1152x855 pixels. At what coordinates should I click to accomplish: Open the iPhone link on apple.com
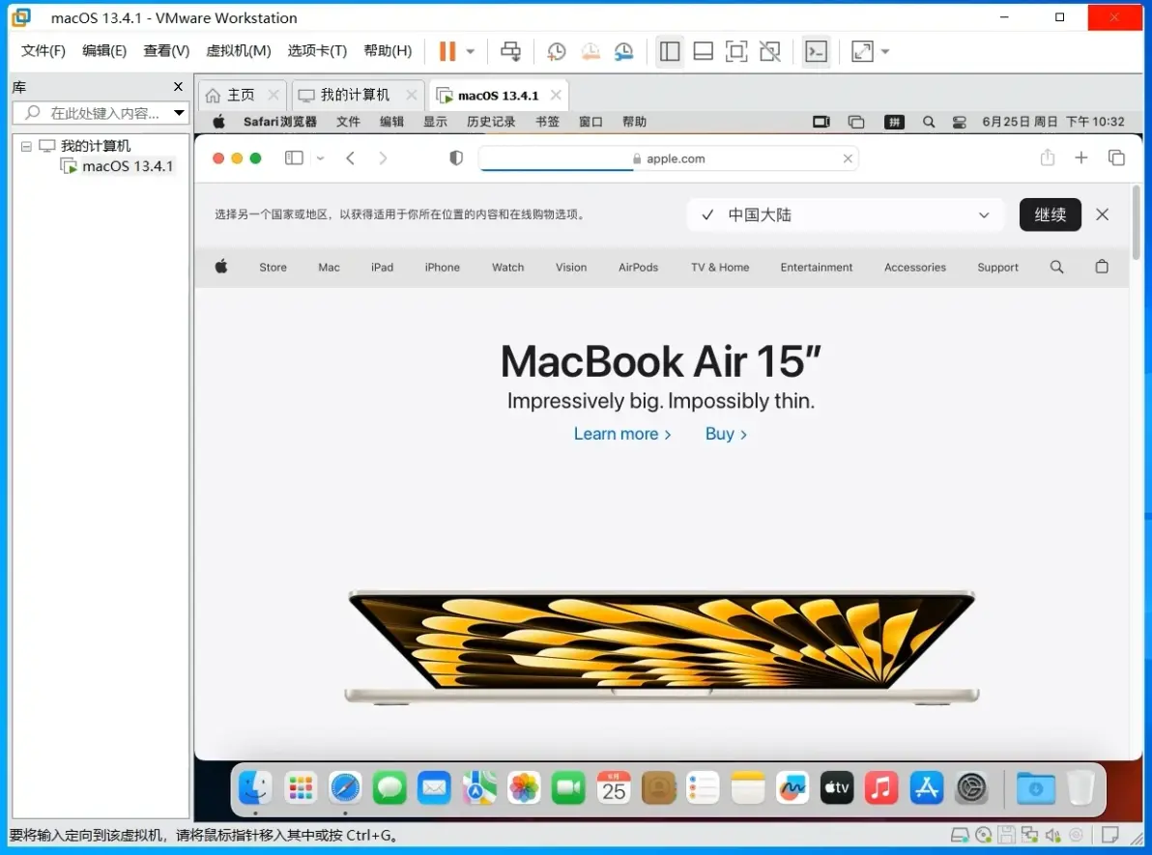pyautogui.click(x=443, y=268)
